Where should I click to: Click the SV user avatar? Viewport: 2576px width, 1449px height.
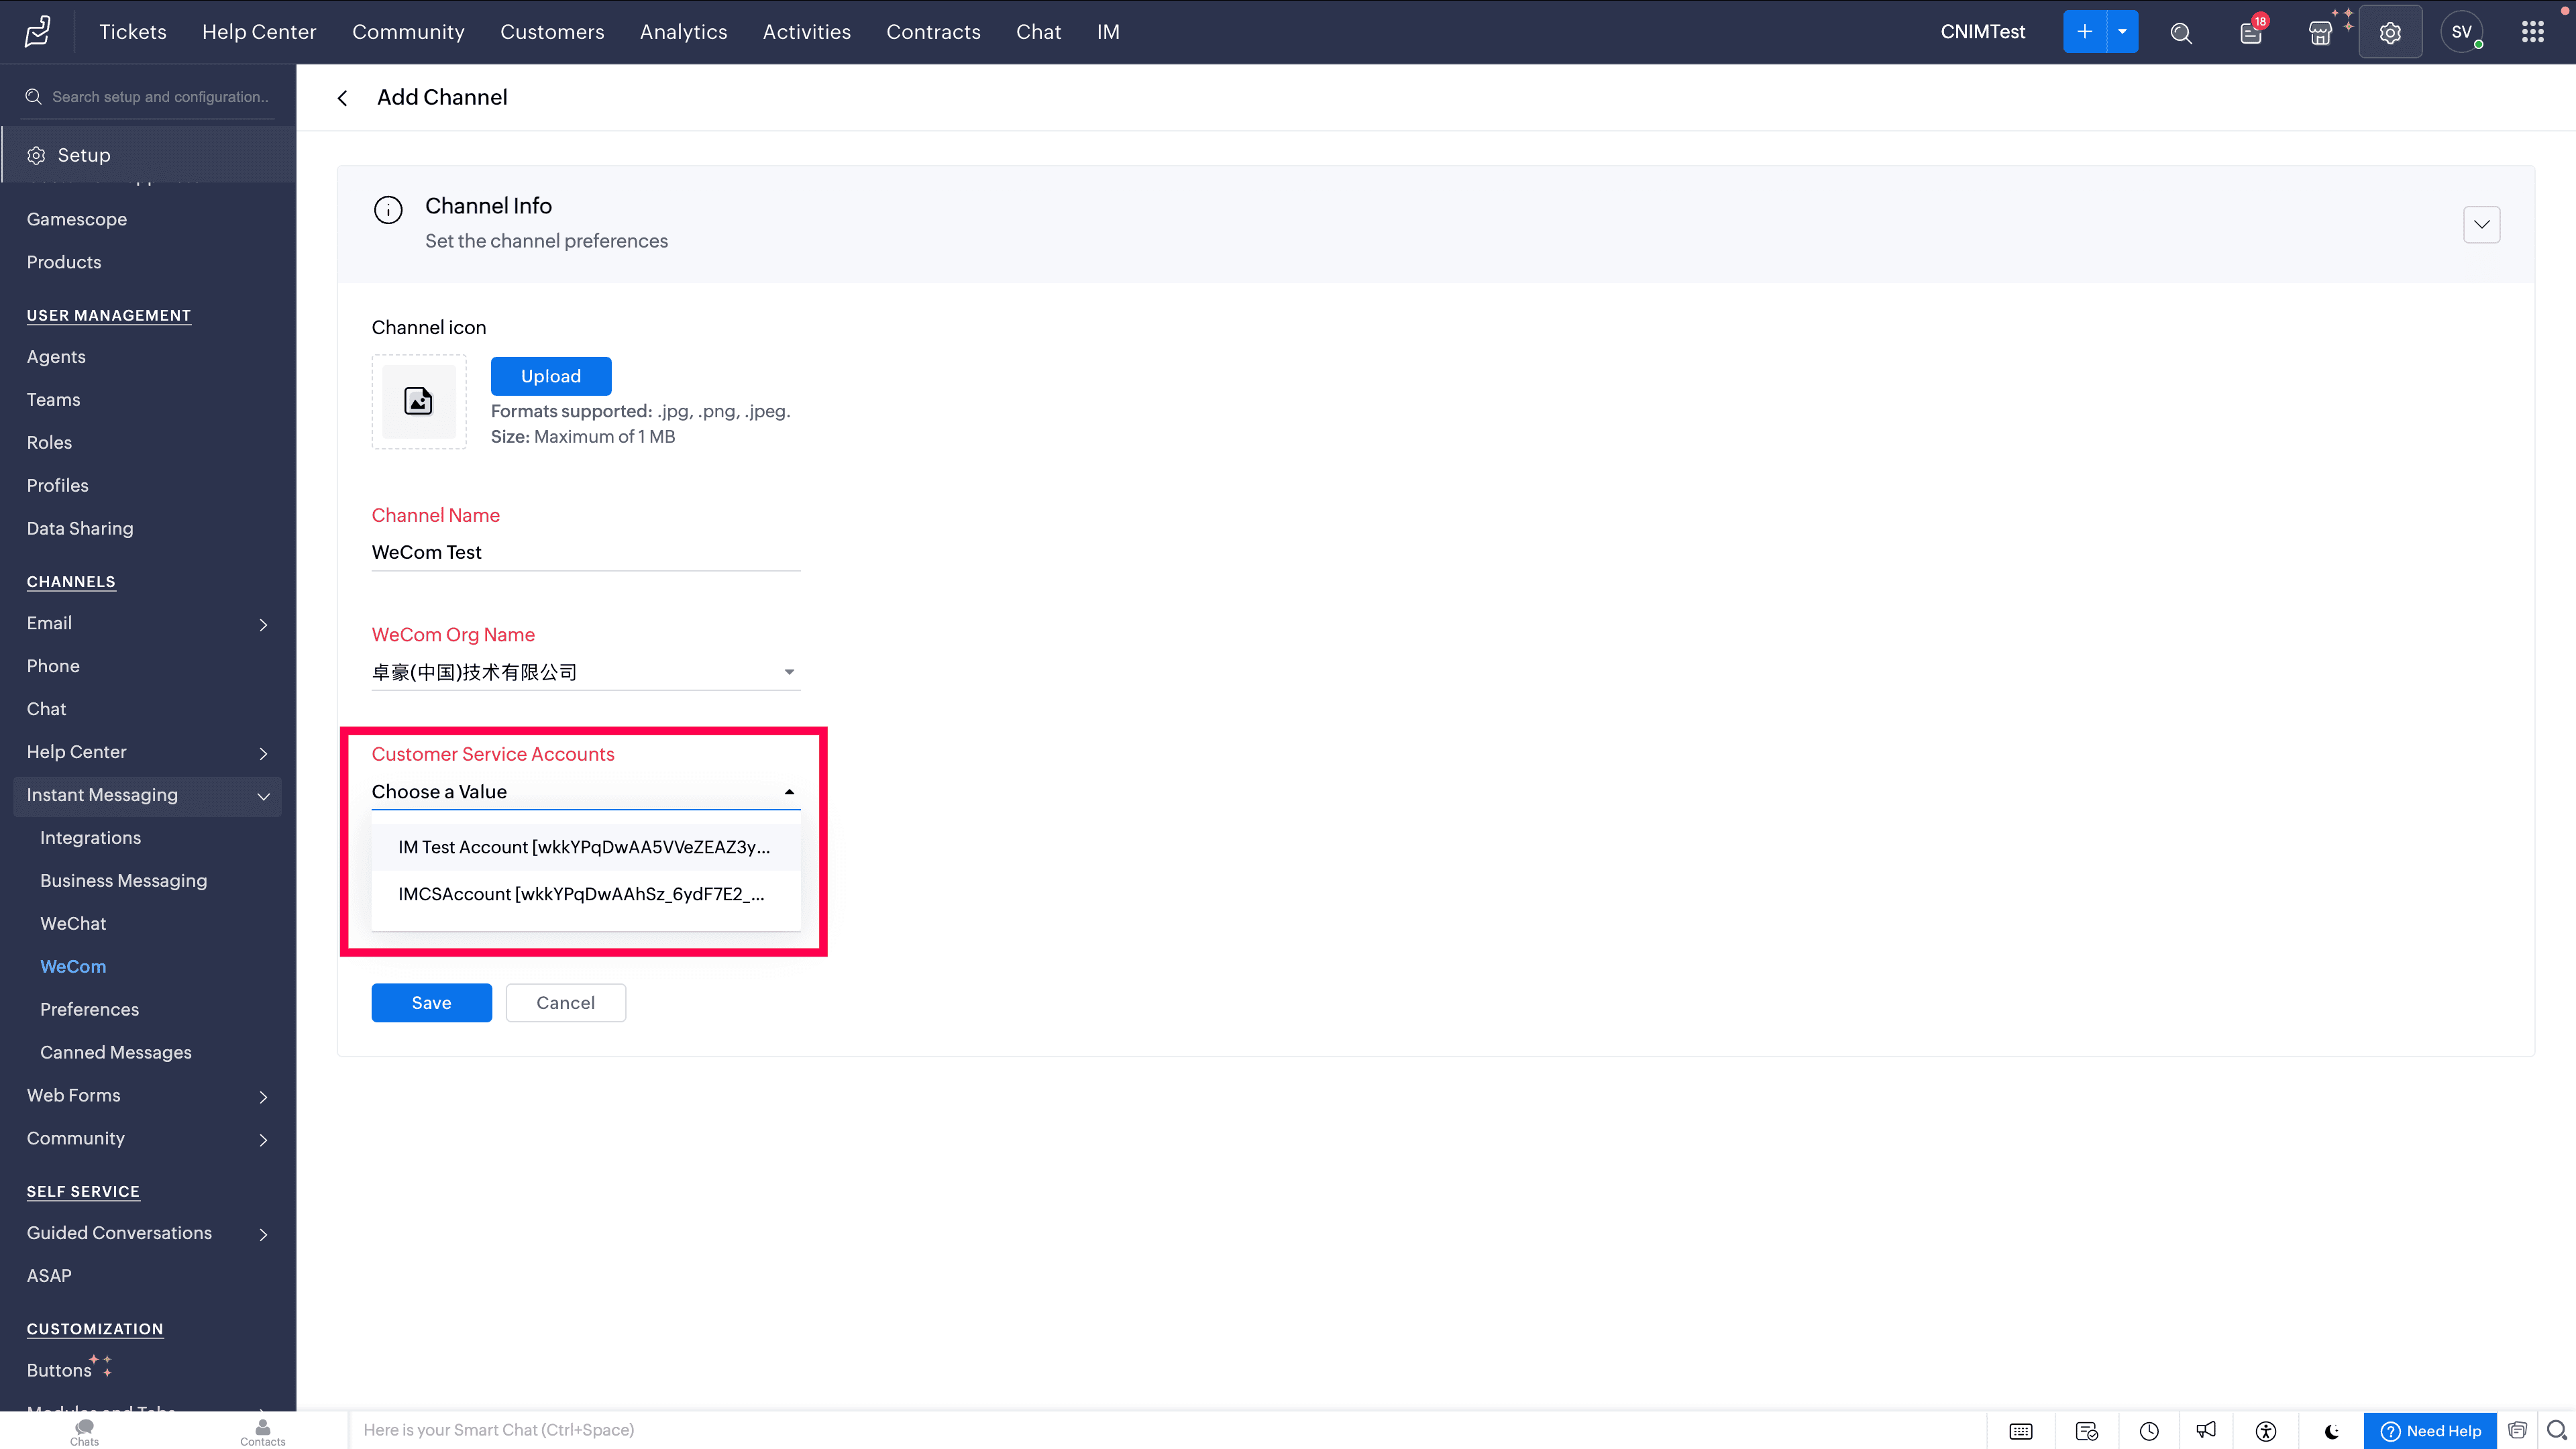[x=2461, y=32]
